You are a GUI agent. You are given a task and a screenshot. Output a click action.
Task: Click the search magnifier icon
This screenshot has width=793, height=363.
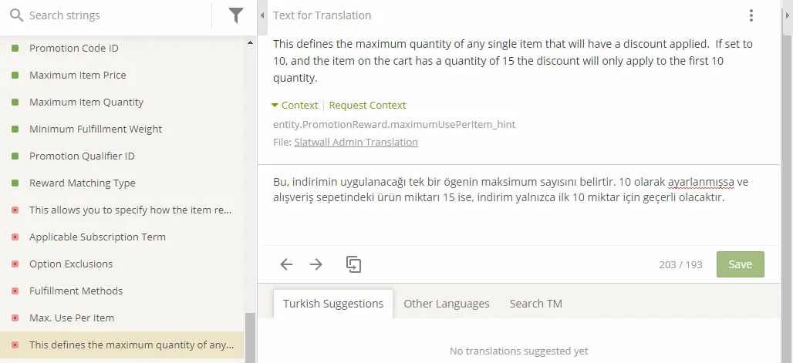(x=17, y=15)
